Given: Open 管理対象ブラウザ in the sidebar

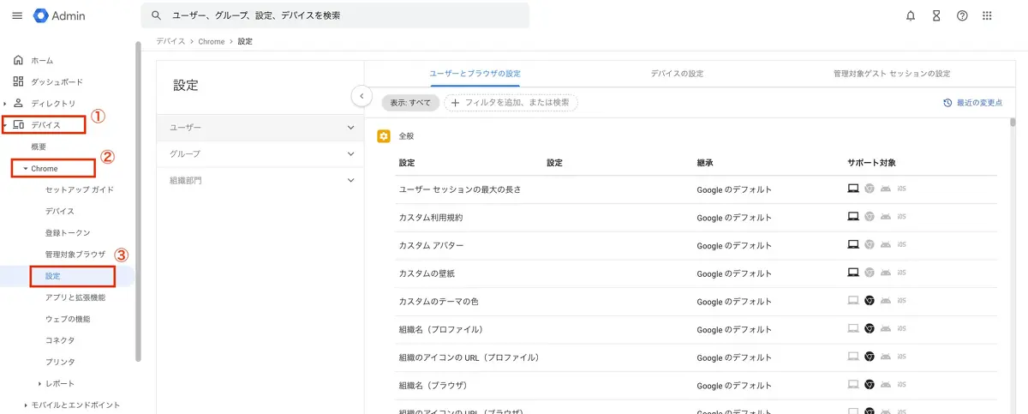Looking at the screenshot, I should tap(75, 254).
